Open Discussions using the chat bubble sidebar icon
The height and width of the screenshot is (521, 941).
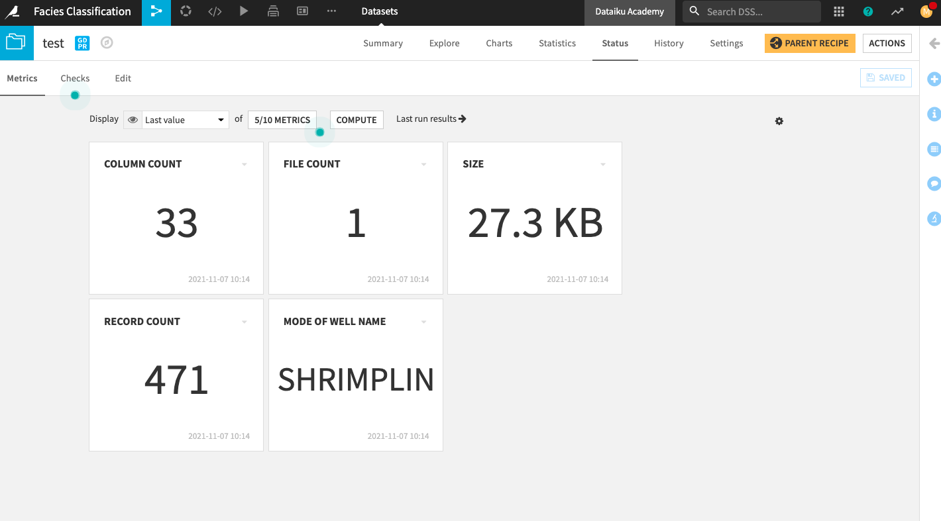934,183
